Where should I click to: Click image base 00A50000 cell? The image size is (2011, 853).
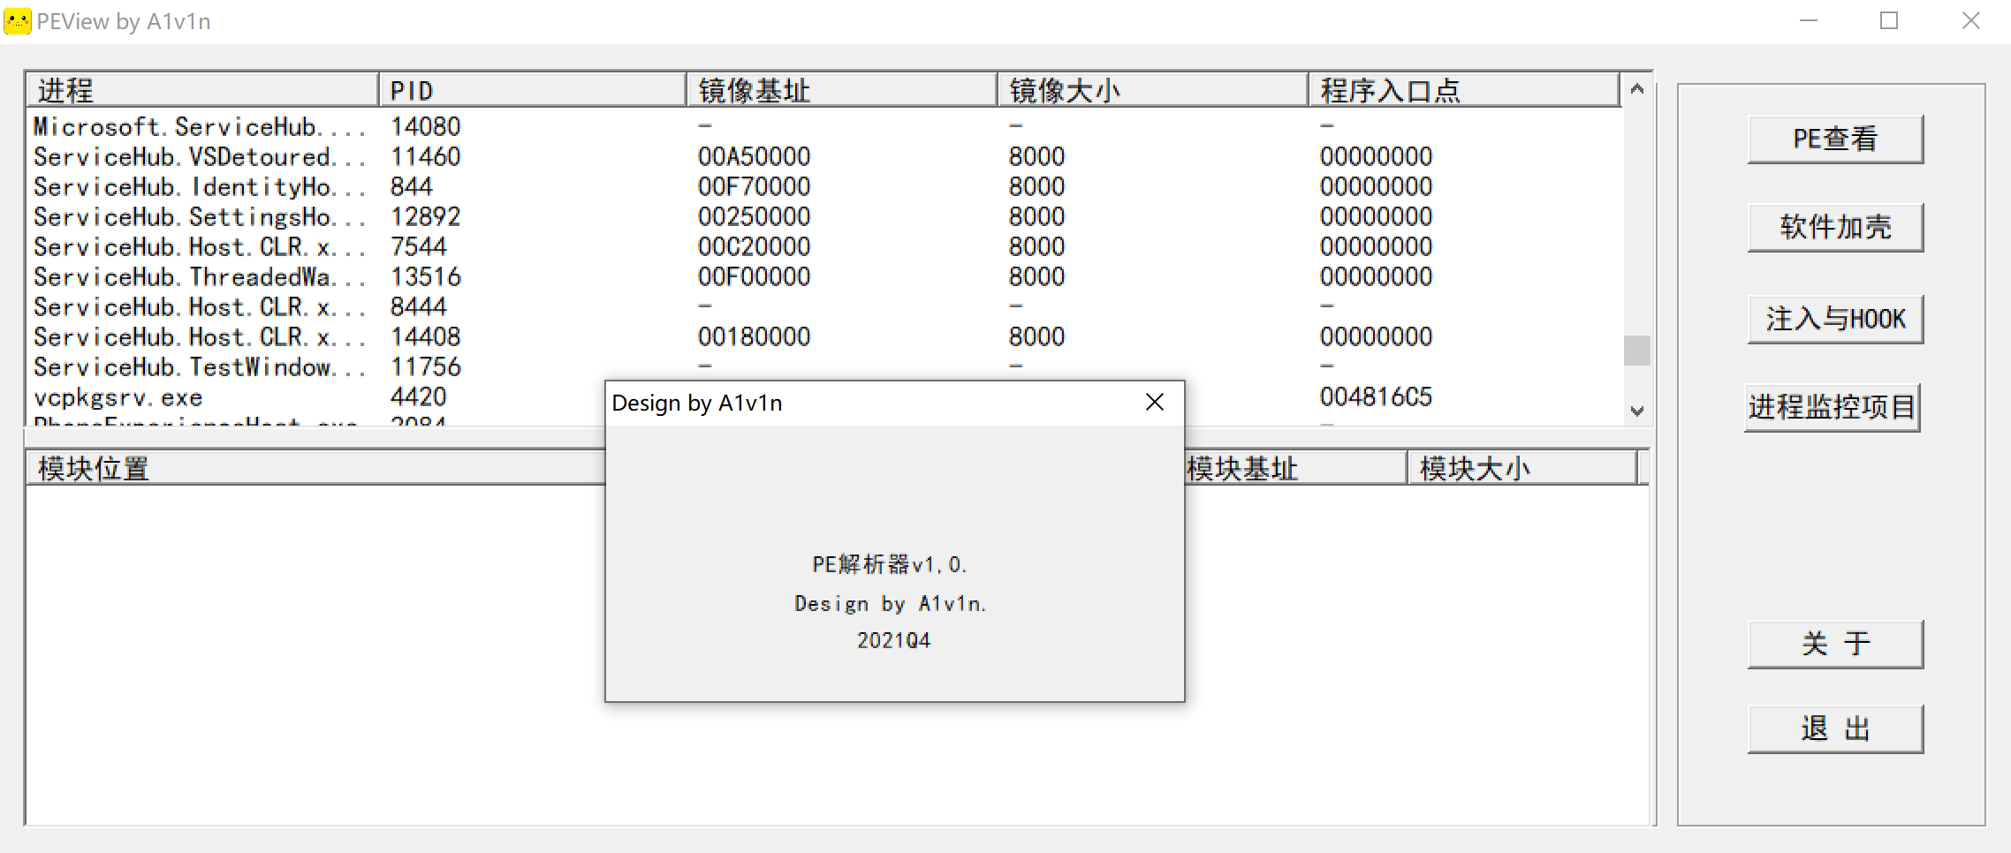[754, 157]
